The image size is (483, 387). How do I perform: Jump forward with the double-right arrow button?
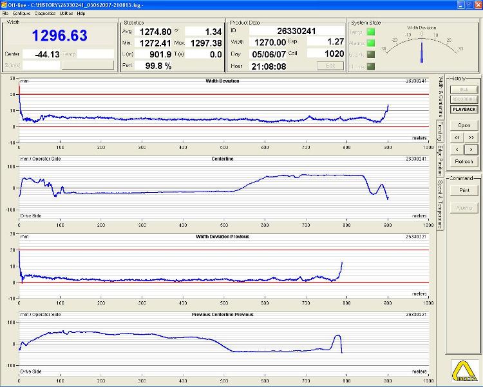tap(471, 137)
